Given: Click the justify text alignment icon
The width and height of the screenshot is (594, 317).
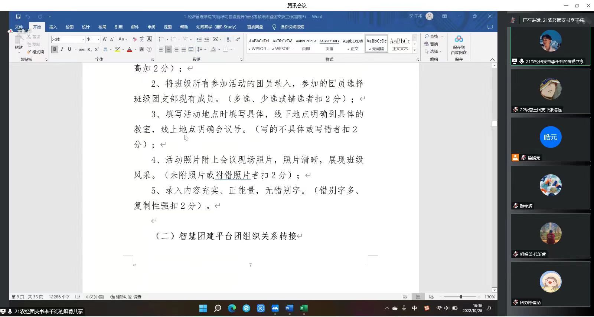Looking at the screenshot, I should [183, 49].
